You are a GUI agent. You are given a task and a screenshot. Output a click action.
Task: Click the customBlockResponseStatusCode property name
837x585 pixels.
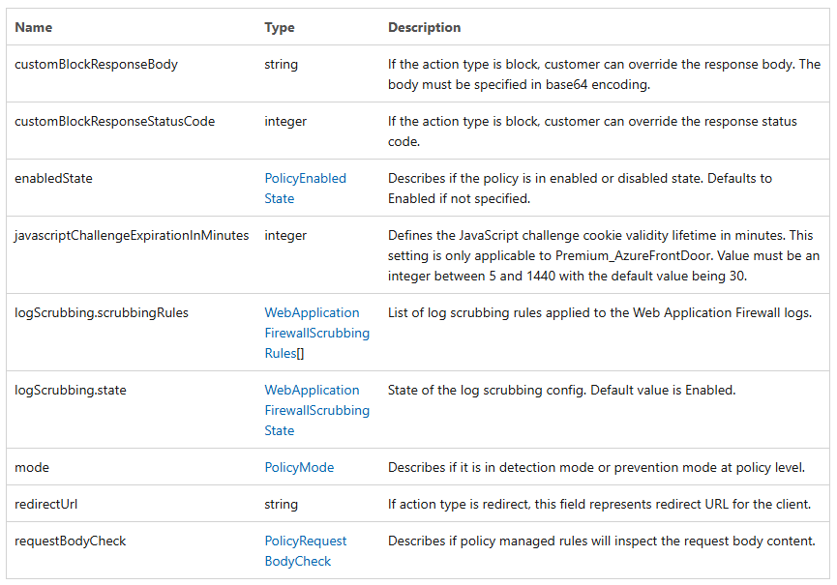point(115,121)
